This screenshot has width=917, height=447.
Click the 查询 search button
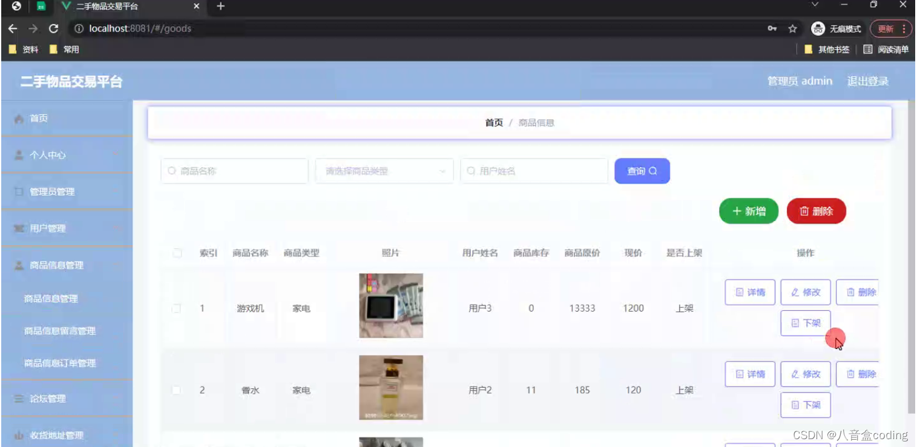642,171
